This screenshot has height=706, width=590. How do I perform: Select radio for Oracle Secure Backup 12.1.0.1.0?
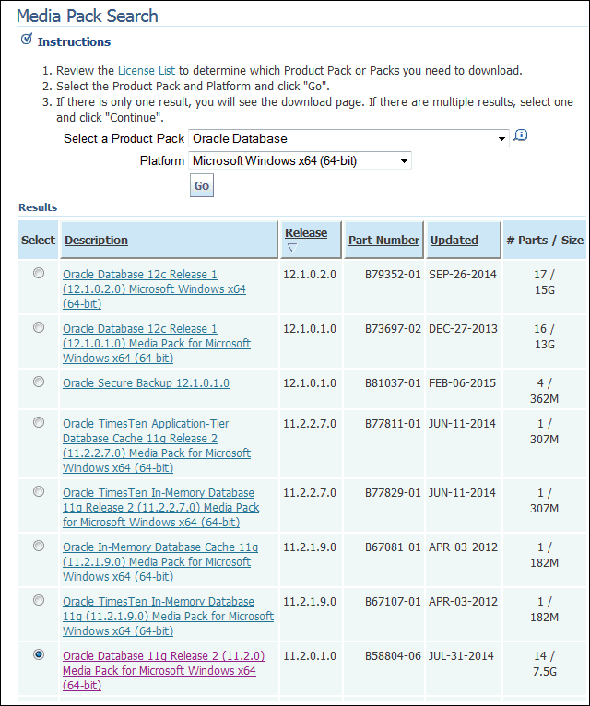pyautogui.click(x=39, y=382)
